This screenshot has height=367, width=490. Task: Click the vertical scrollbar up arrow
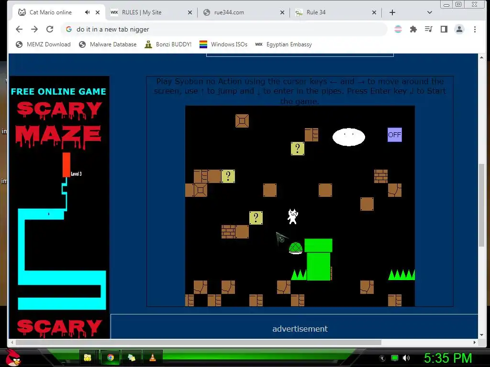click(481, 57)
